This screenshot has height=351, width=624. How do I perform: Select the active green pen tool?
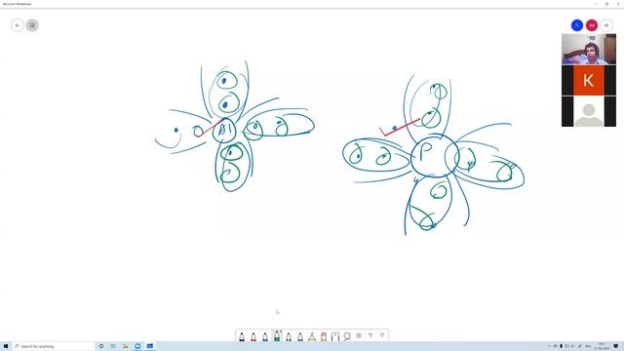(x=277, y=335)
